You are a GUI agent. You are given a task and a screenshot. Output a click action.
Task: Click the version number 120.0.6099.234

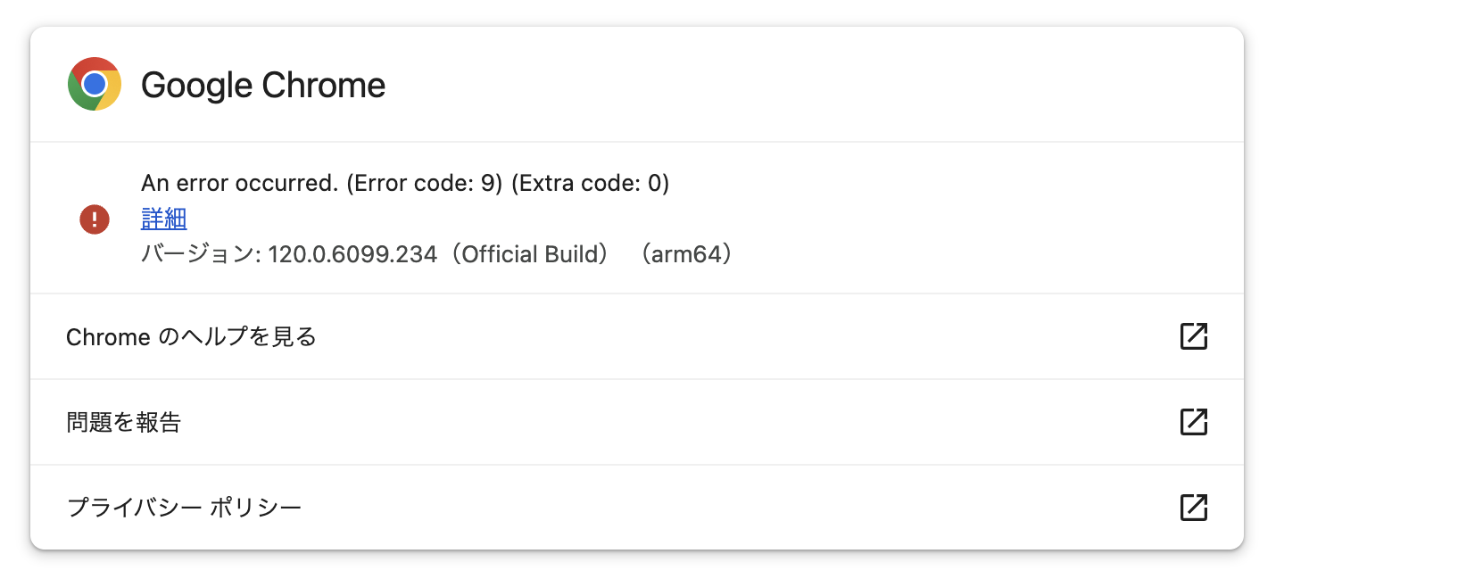tap(352, 254)
